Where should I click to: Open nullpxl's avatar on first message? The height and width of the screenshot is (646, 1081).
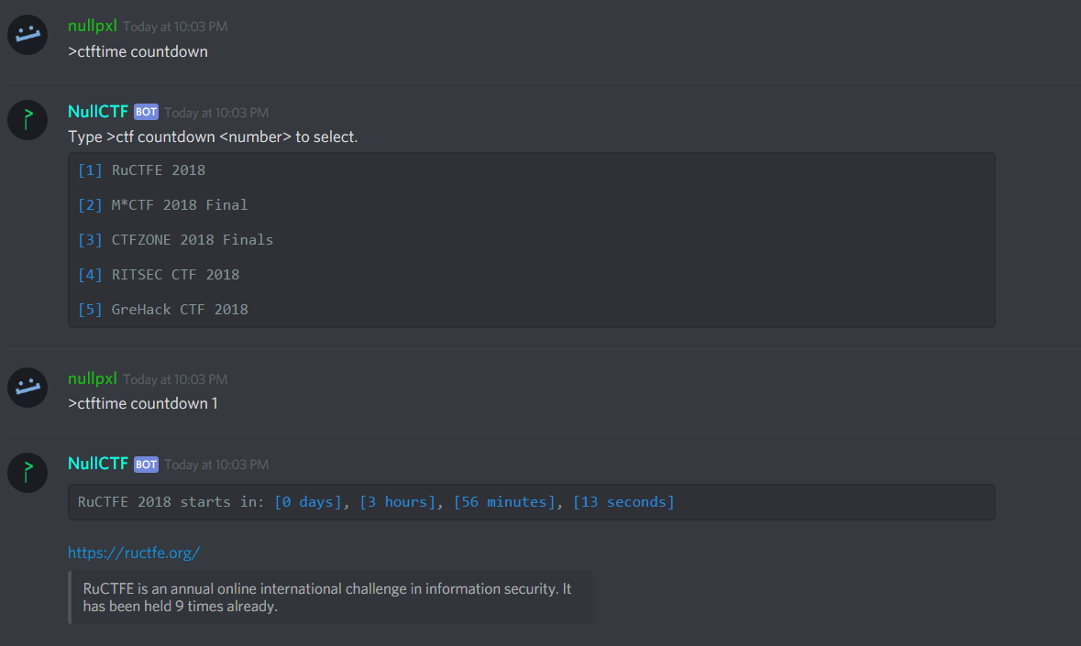click(28, 35)
